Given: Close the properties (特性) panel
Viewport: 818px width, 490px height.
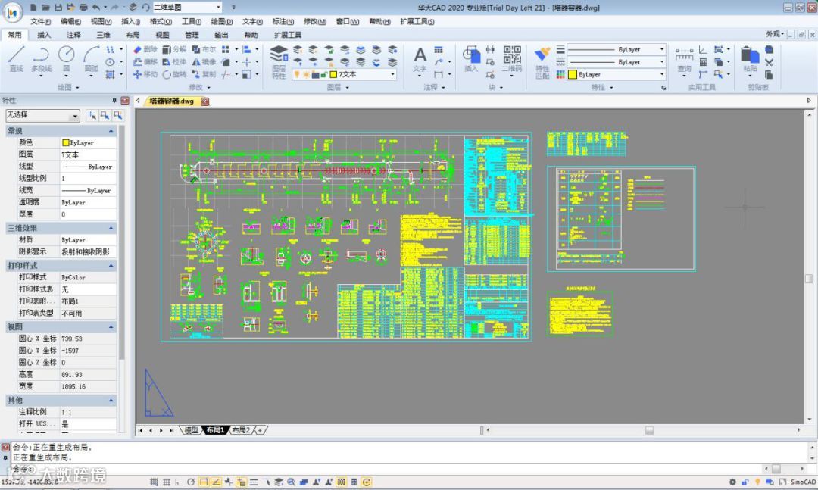Looking at the screenshot, I should pyautogui.click(x=125, y=100).
